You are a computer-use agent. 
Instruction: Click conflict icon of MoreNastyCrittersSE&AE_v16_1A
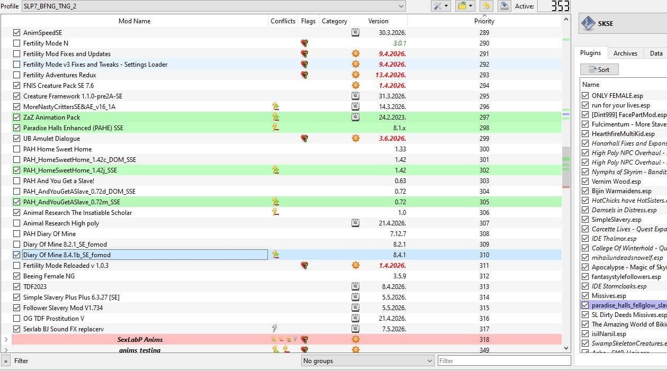click(275, 107)
